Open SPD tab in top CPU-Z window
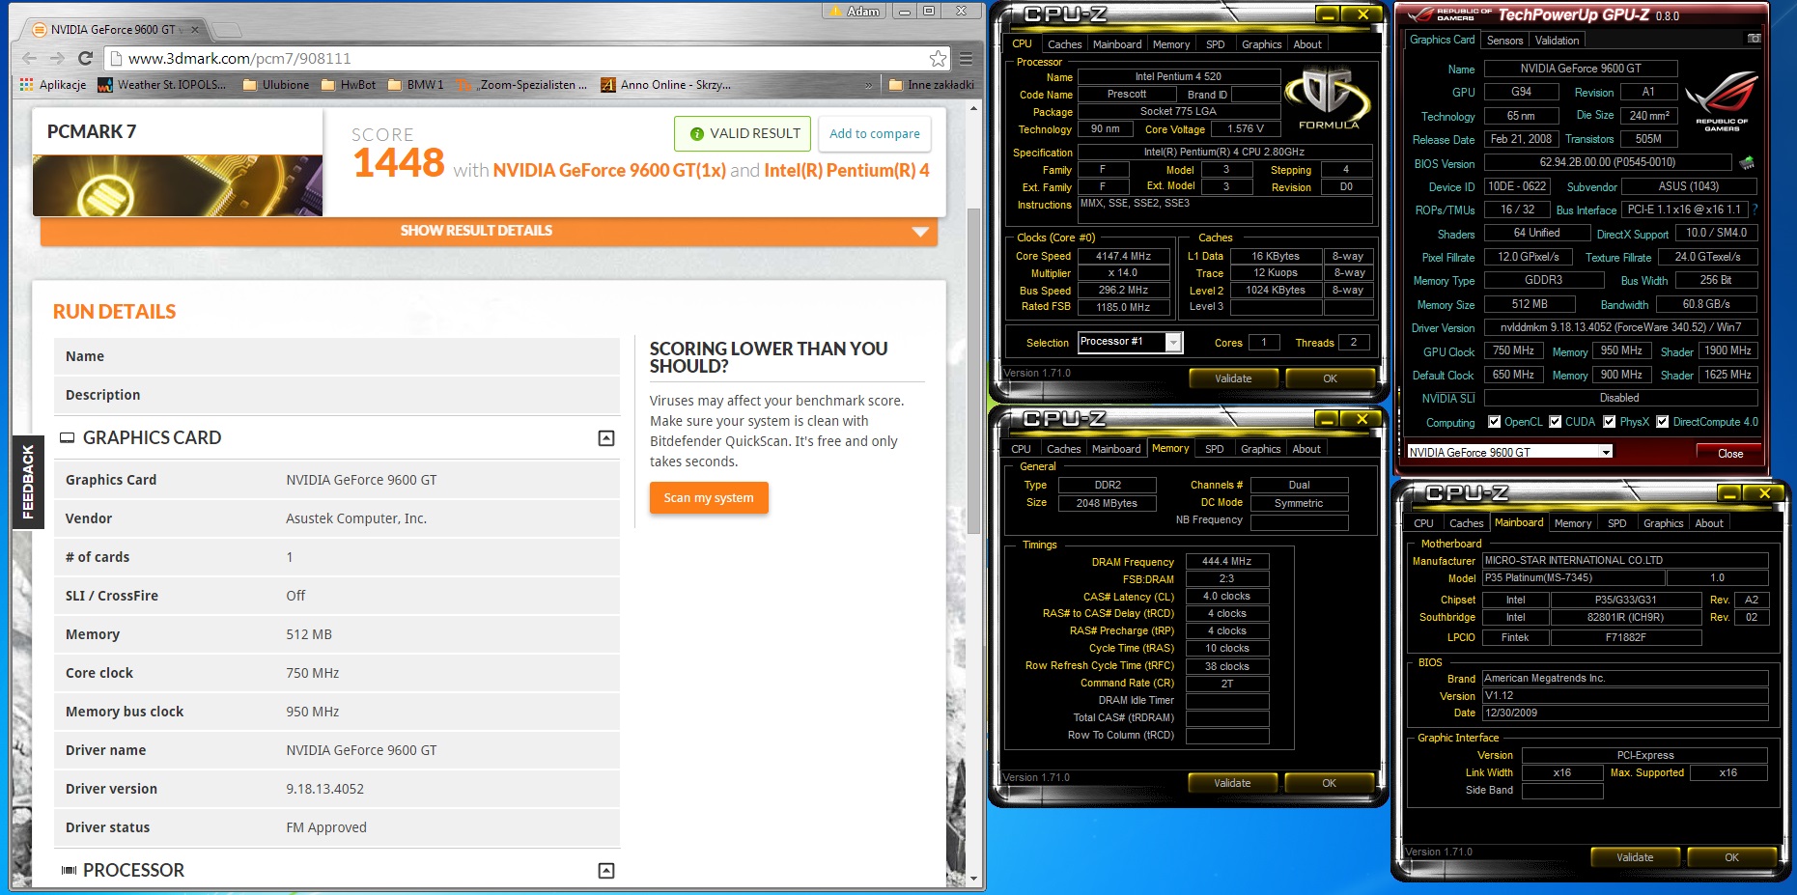 click(1216, 44)
